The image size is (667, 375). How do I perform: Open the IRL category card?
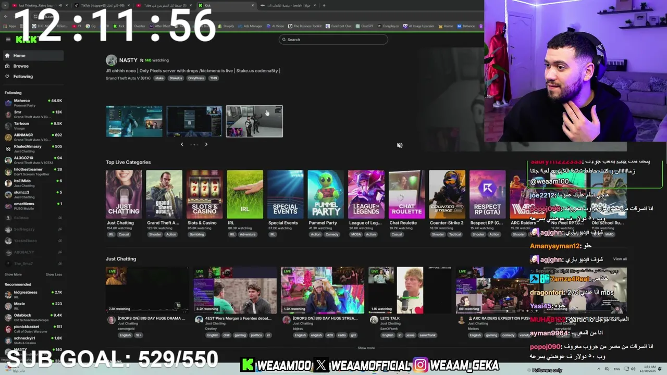[x=245, y=194]
